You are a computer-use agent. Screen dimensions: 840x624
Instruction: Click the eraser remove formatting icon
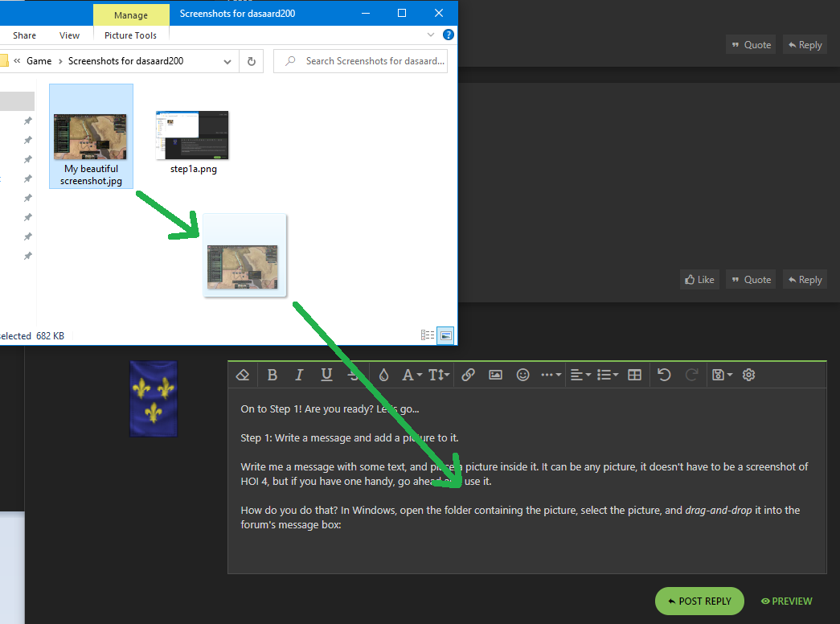(x=243, y=375)
